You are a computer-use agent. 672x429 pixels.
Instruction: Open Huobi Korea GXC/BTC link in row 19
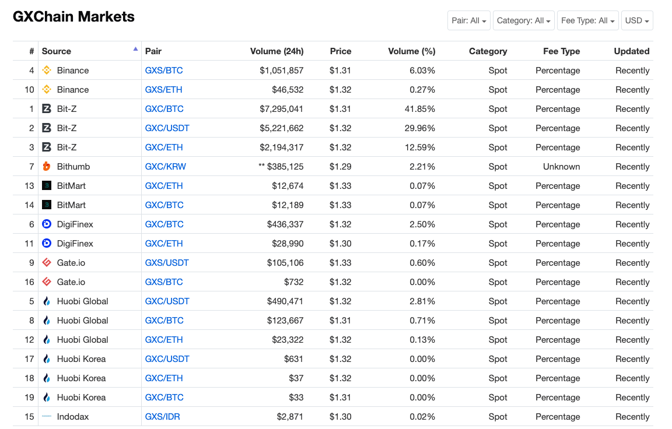(164, 398)
